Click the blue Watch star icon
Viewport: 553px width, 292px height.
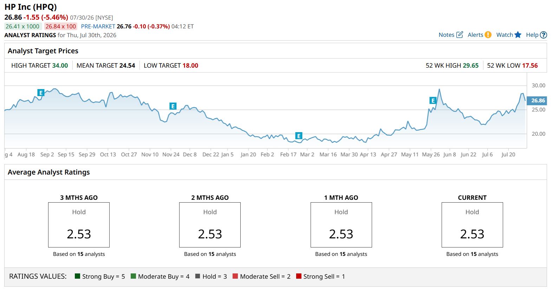click(x=518, y=35)
